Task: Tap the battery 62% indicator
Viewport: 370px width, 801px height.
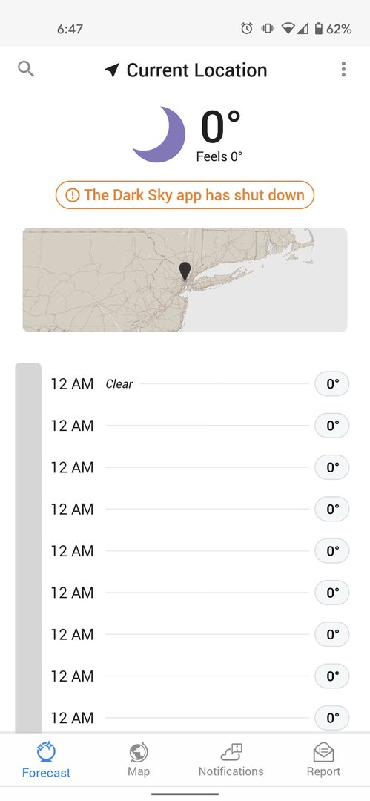Action: (333, 29)
